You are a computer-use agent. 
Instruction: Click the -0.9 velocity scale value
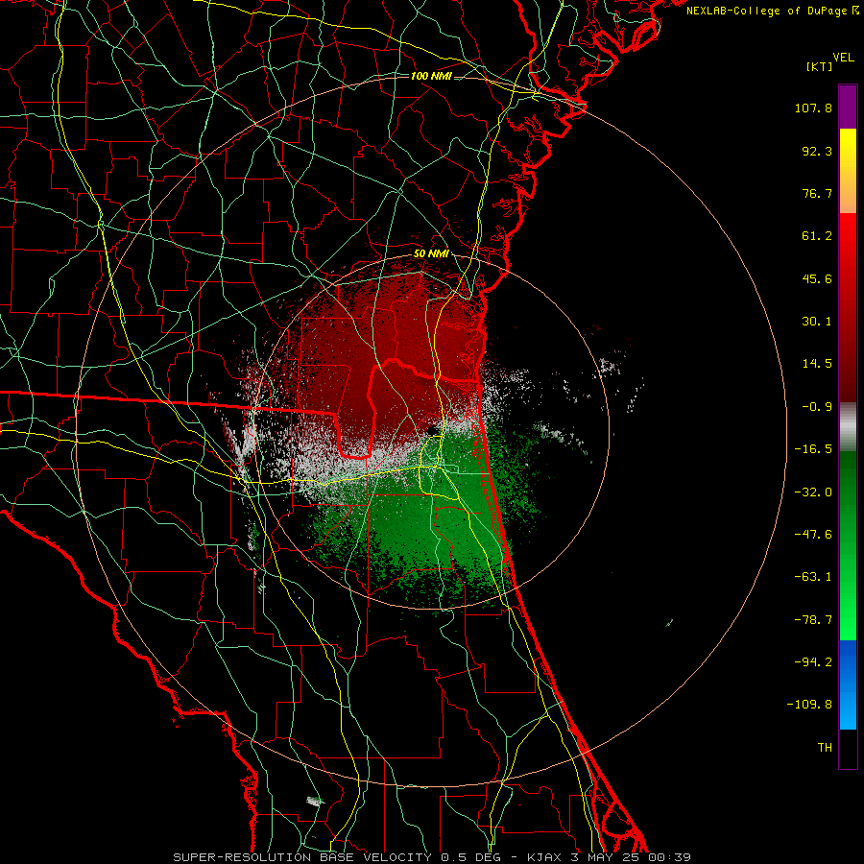coord(817,407)
